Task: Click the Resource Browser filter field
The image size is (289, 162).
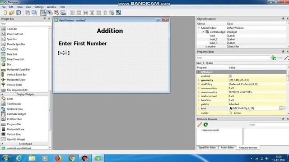Action: click(269, 125)
